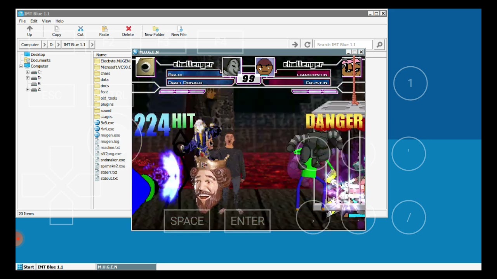The image size is (497, 279).
Task: Click the IMT Blue 1.1 breadcrumb segment
Action: point(74,45)
